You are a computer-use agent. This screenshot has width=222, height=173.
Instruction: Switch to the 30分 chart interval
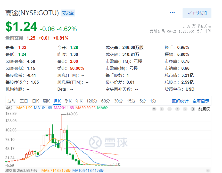tap(118, 101)
